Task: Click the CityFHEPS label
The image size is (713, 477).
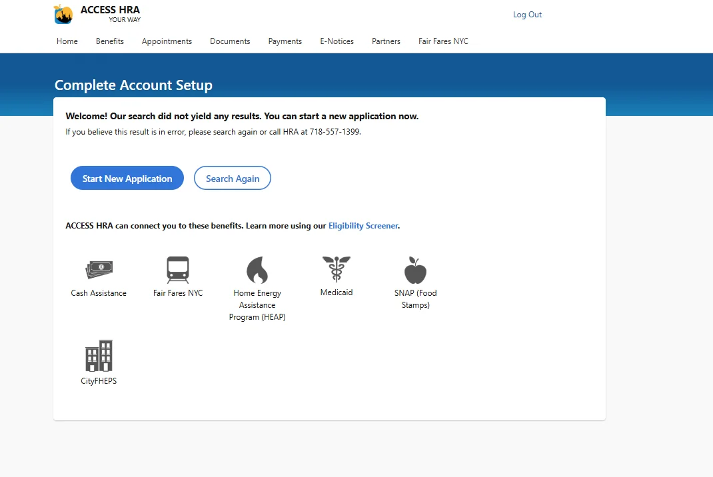Action: [99, 381]
